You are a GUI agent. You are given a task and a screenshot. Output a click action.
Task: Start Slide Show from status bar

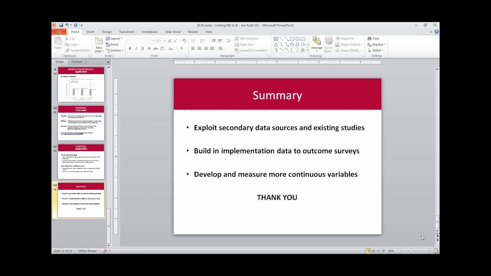click(x=383, y=251)
